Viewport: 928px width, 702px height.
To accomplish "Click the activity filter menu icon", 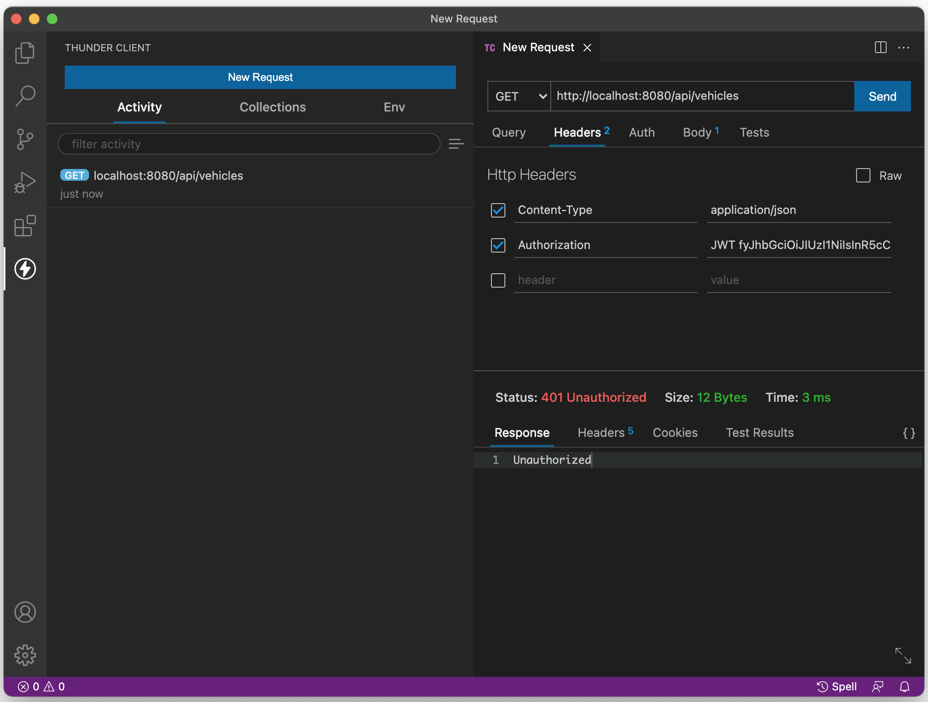I will coord(456,144).
